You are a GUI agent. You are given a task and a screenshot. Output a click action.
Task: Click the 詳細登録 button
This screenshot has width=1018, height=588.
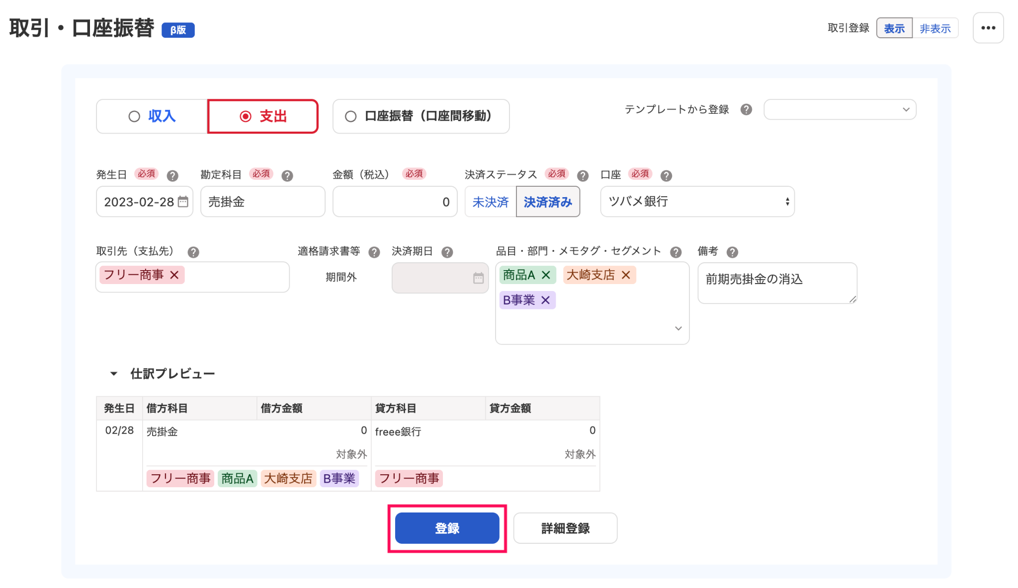pos(565,528)
